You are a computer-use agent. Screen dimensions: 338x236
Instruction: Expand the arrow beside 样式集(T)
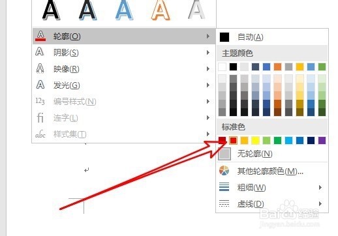[x=208, y=134]
